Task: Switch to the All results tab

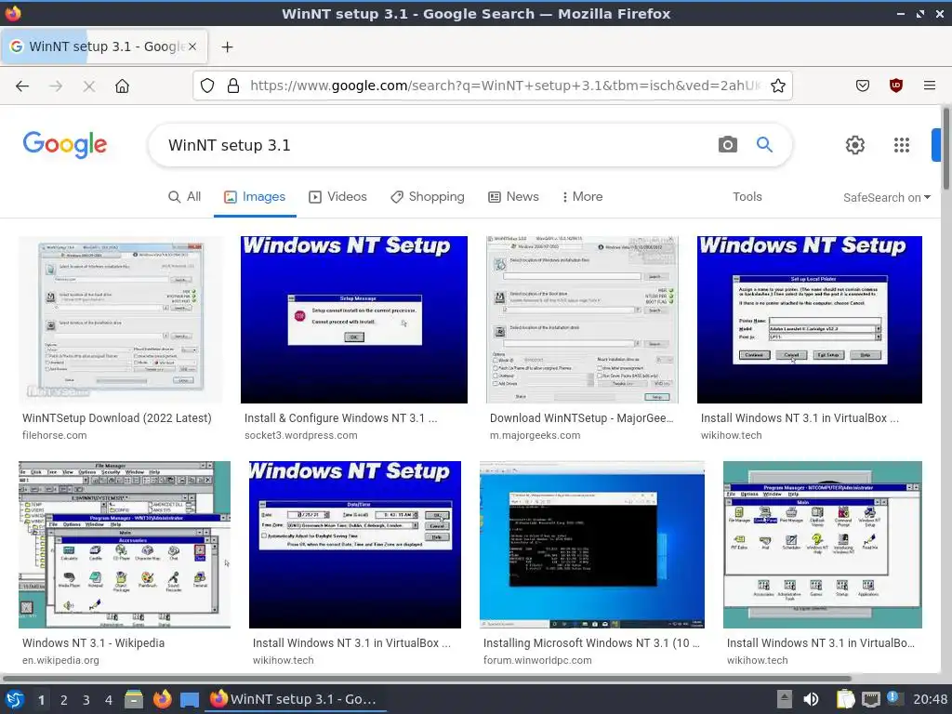Action: [185, 197]
